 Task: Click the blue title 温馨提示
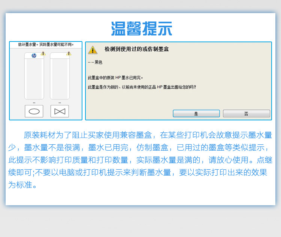tap(142, 28)
